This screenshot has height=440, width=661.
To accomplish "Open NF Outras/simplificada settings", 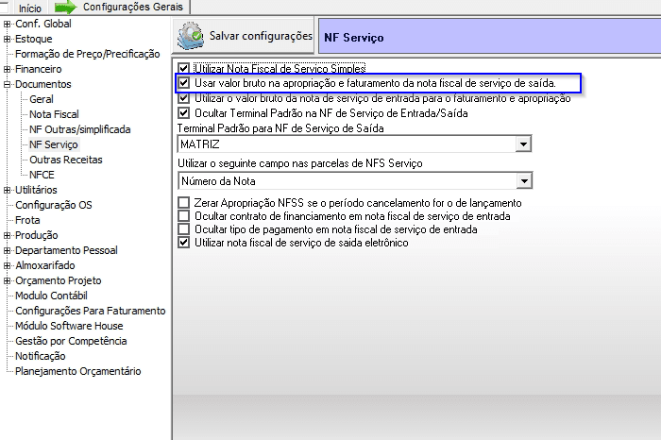I will click(x=79, y=129).
